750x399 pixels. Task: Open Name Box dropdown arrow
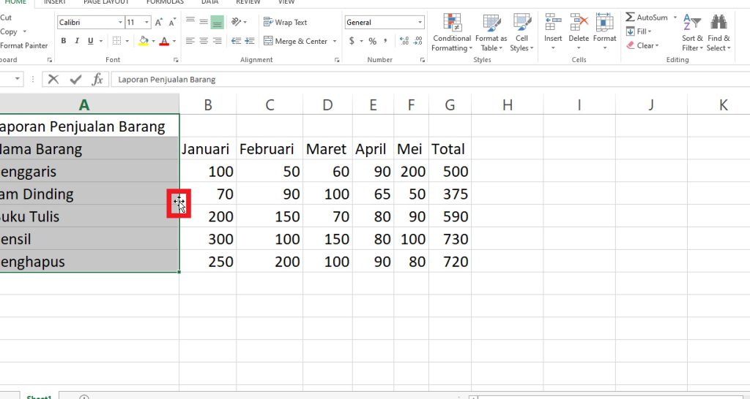[18, 79]
